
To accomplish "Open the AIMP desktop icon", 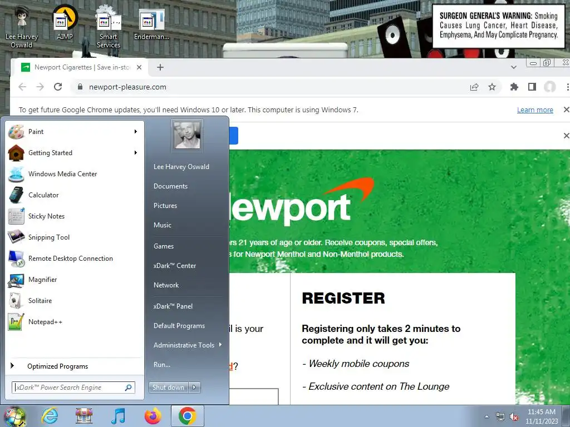I will coord(65,22).
